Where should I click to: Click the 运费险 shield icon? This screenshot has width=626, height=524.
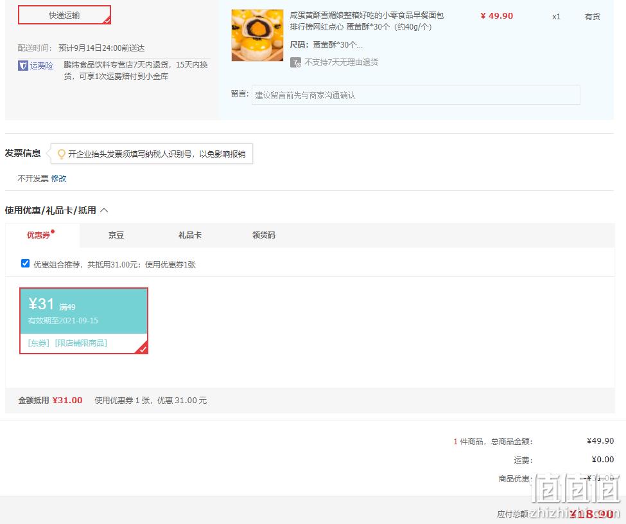click(22, 66)
